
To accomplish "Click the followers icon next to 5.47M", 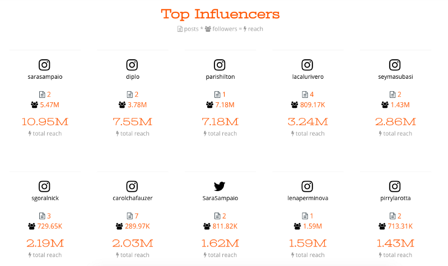I will coord(35,105).
